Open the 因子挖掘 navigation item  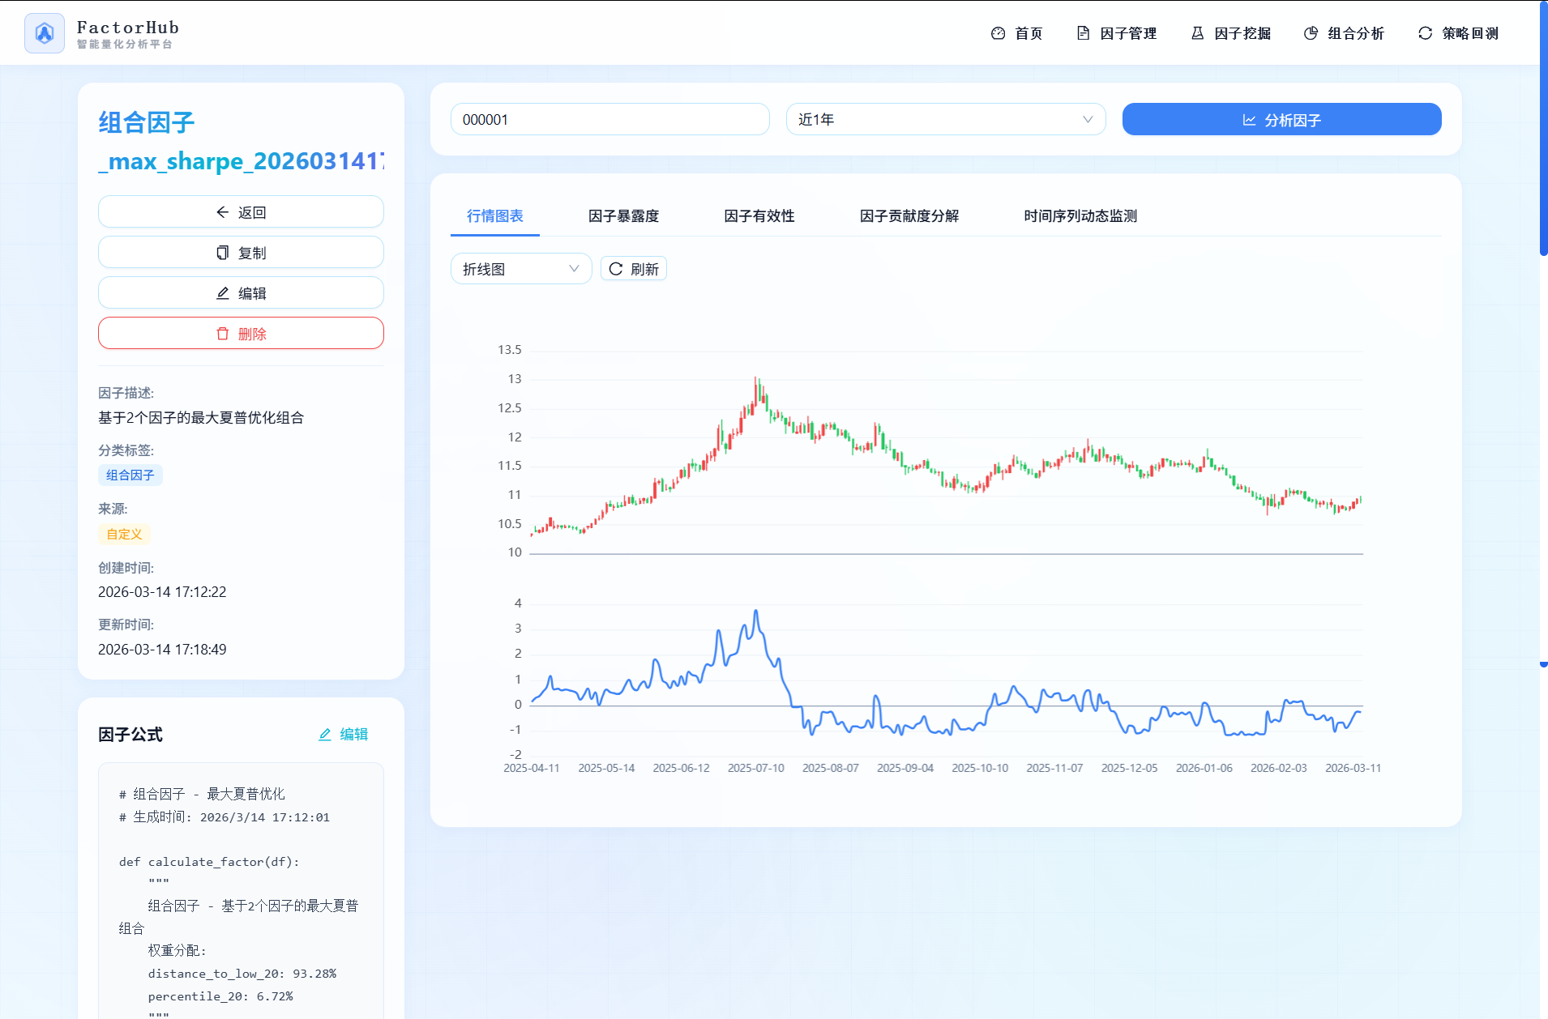1230,33
